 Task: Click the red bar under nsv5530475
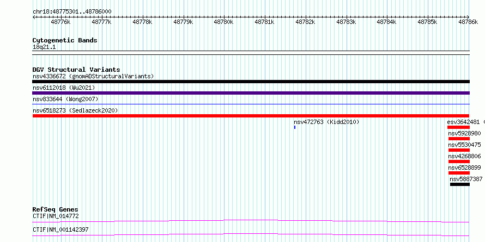pyautogui.click(x=459, y=150)
